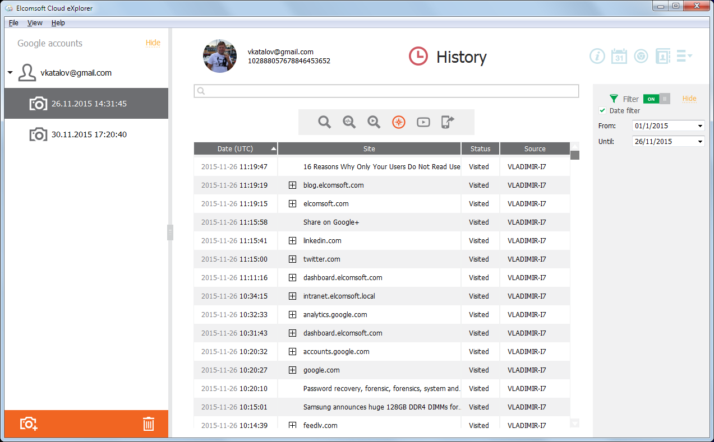This screenshot has height=442, width=714.
Task: Hide the filter panel
Action: click(689, 99)
